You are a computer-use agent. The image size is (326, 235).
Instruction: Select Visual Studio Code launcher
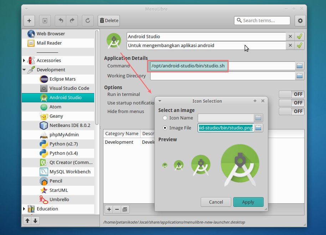58,88
